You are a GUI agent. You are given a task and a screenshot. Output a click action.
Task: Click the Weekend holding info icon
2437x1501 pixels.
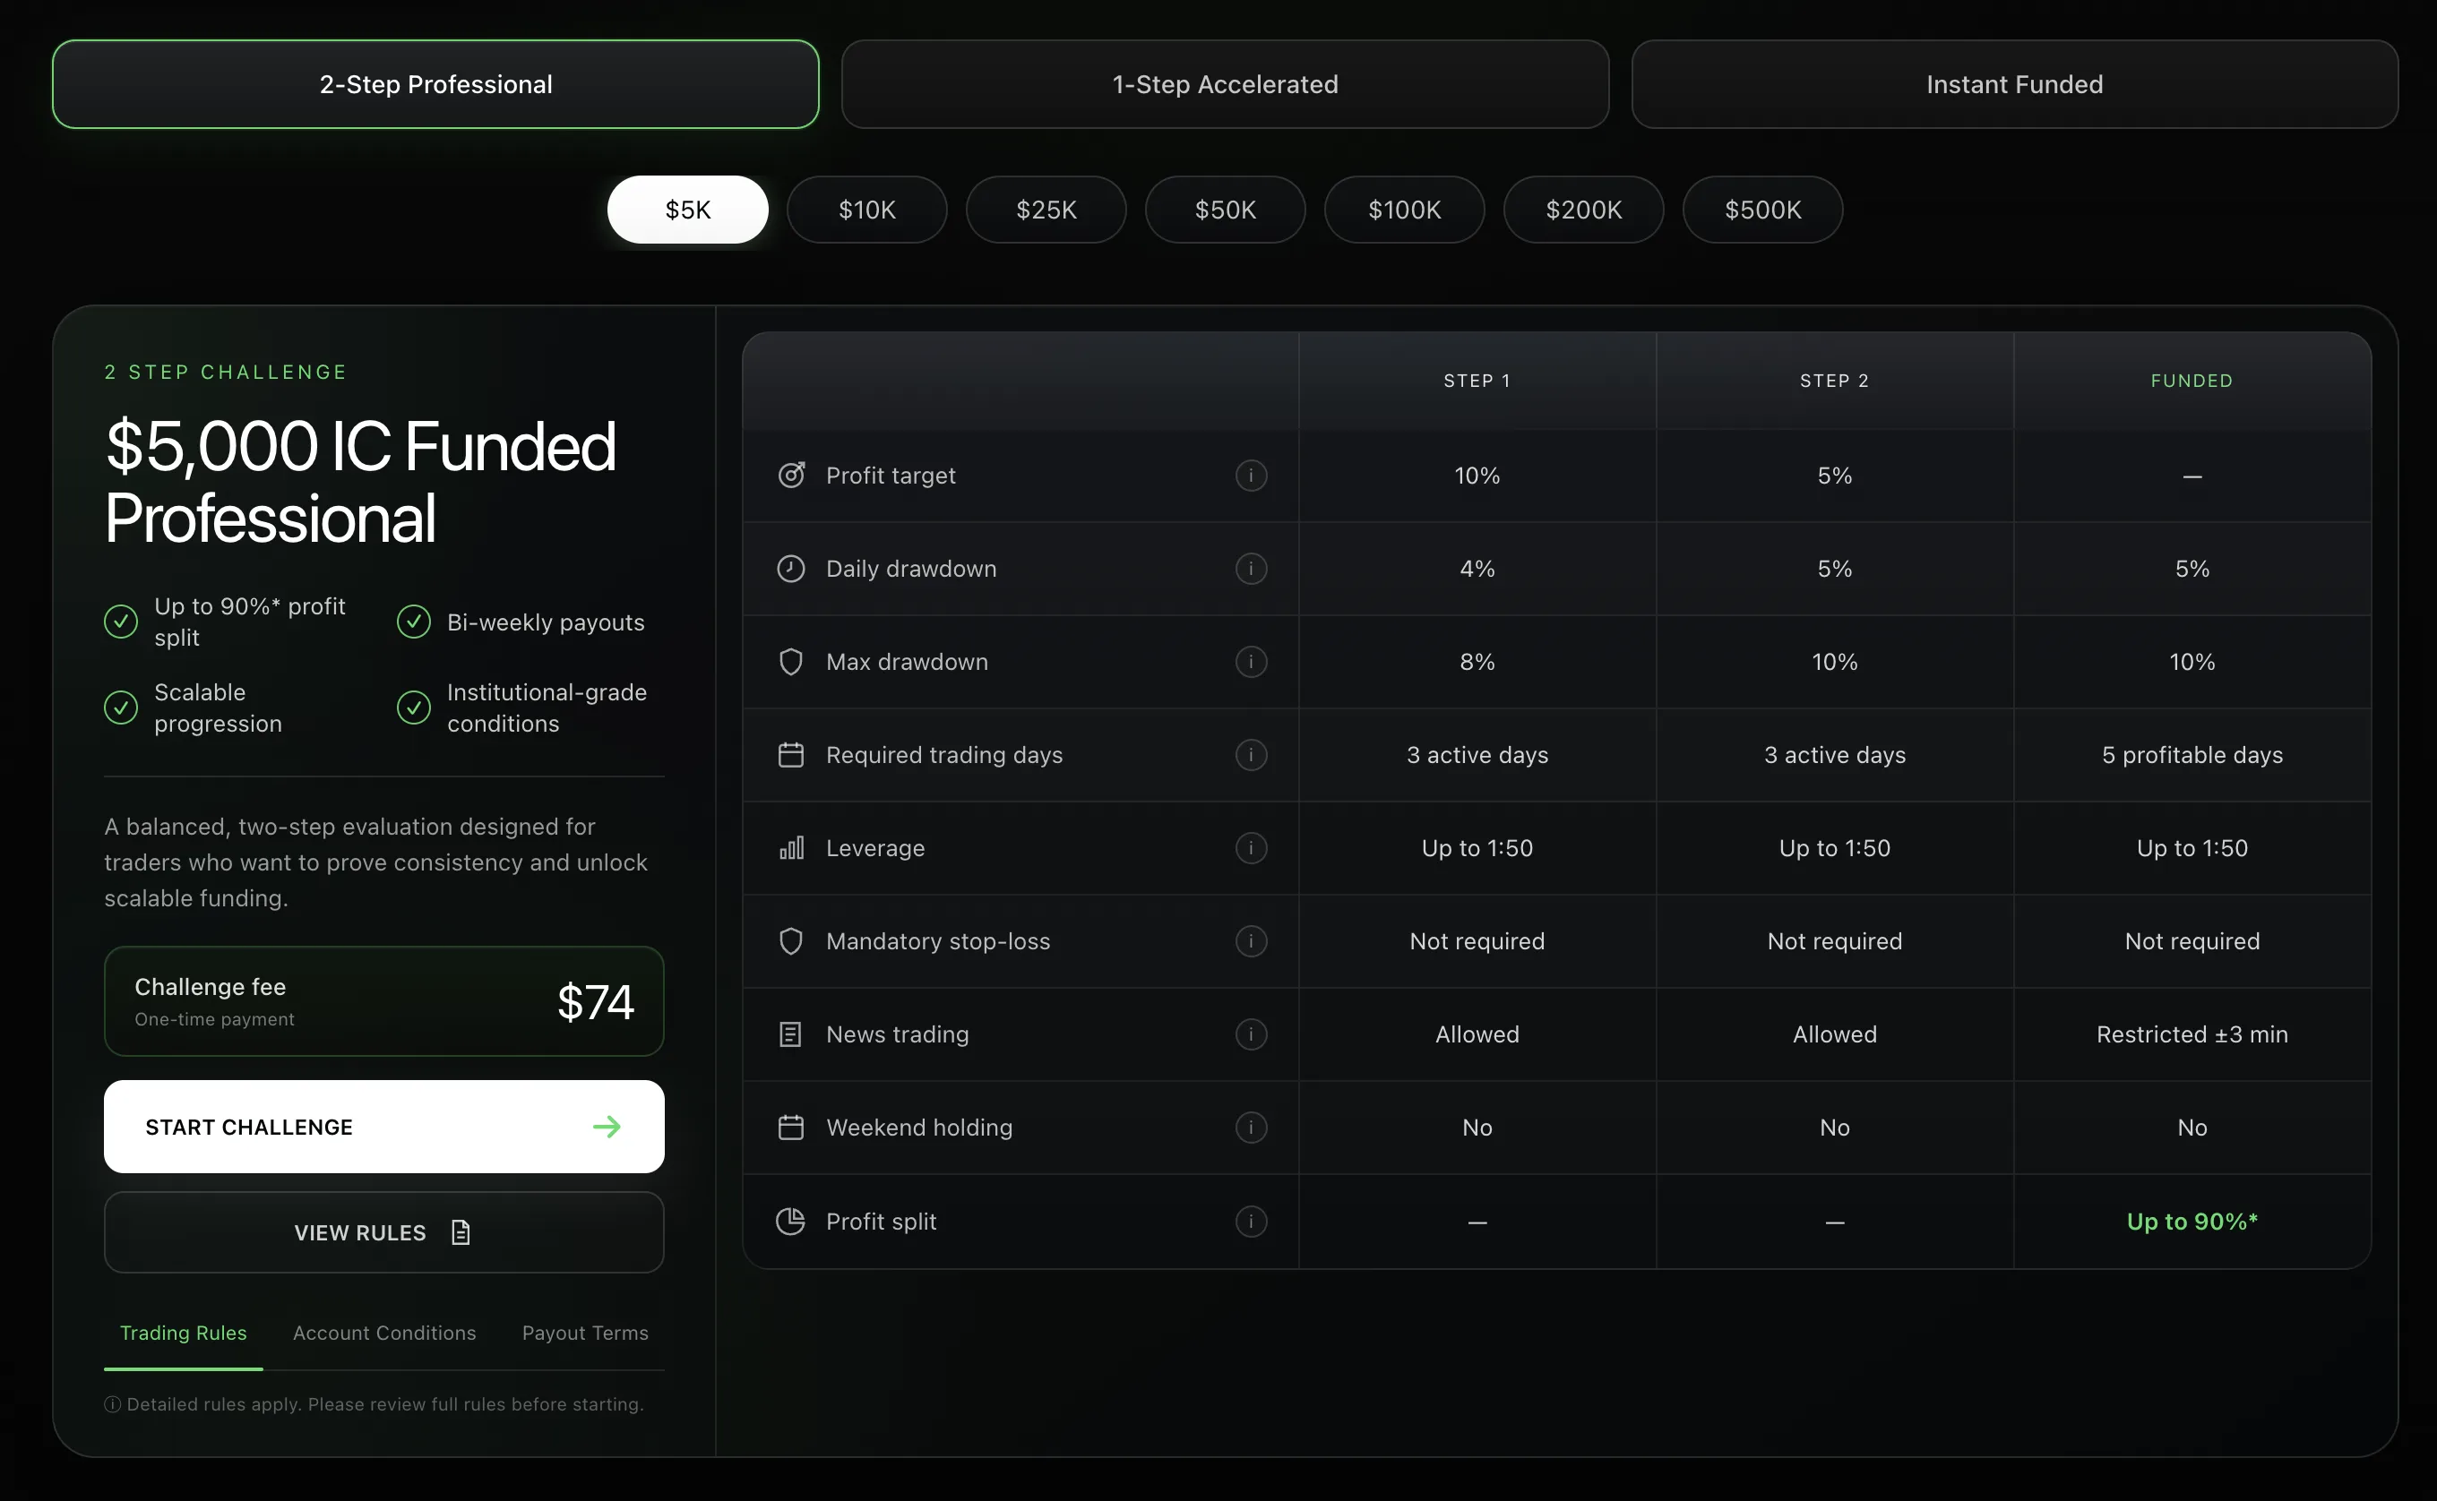1250,1128
